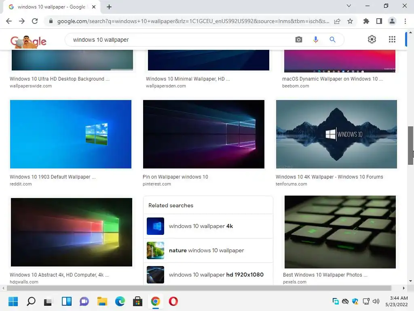Open OneDrive cloud tray icon

tap(345, 301)
